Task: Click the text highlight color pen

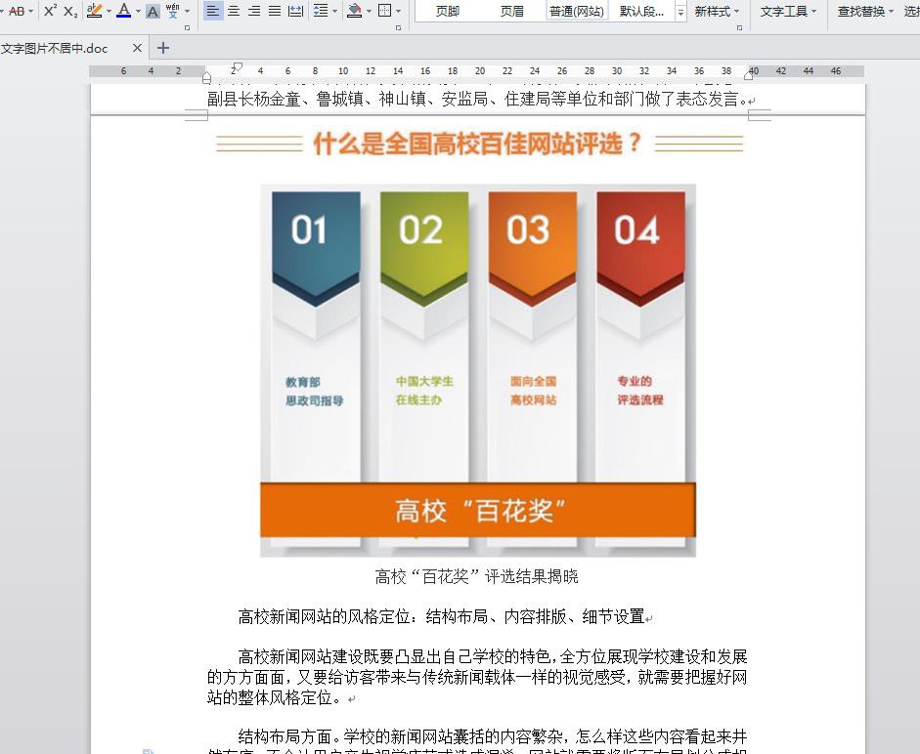Action: [94, 11]
